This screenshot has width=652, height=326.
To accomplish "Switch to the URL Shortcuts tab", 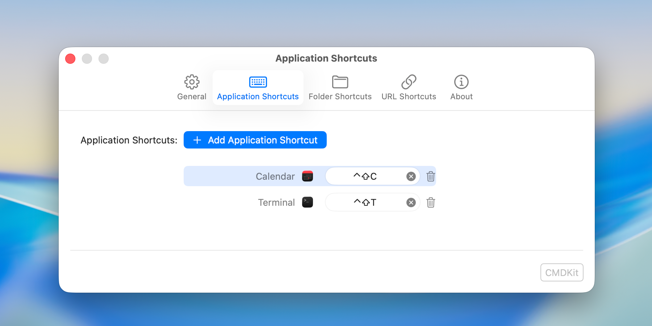I will pos(409,96).
